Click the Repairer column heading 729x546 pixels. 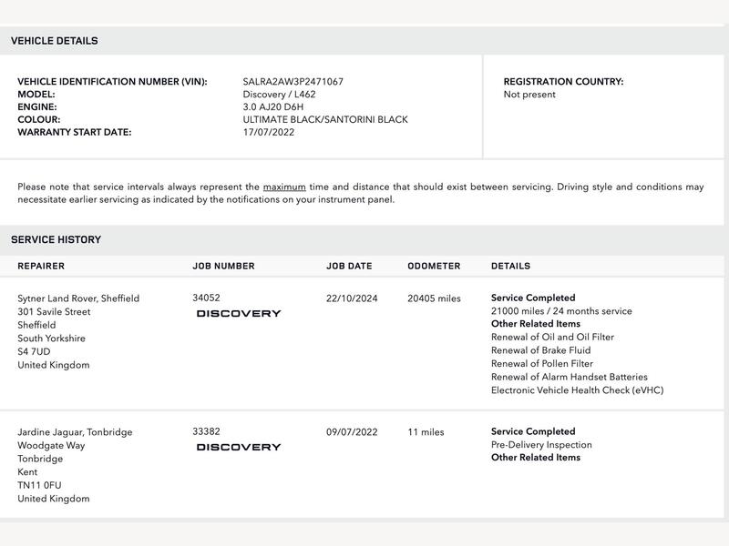tap(41, 267)
